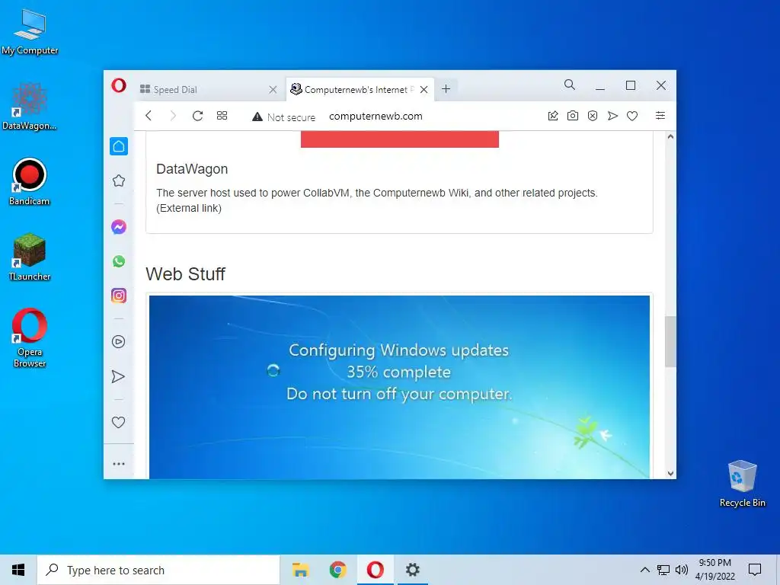Open Google Chrome from the taskbar
This screenshot has height=585, width=780.
coord(337,570)
